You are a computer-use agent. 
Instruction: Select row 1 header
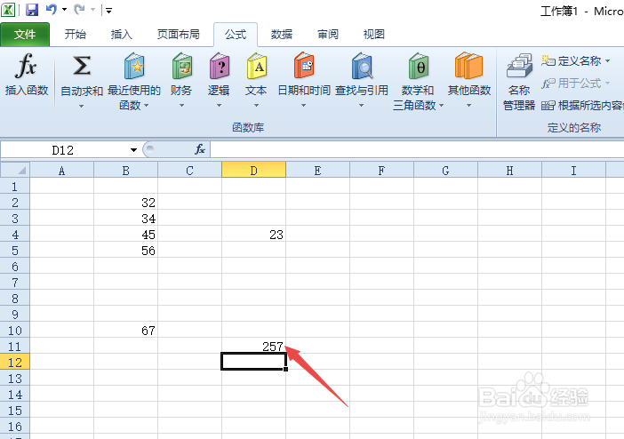(x=15, y=187)
